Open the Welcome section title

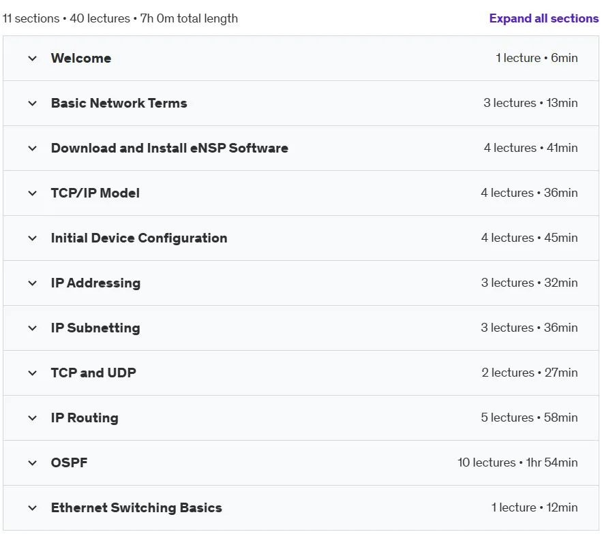81,58
